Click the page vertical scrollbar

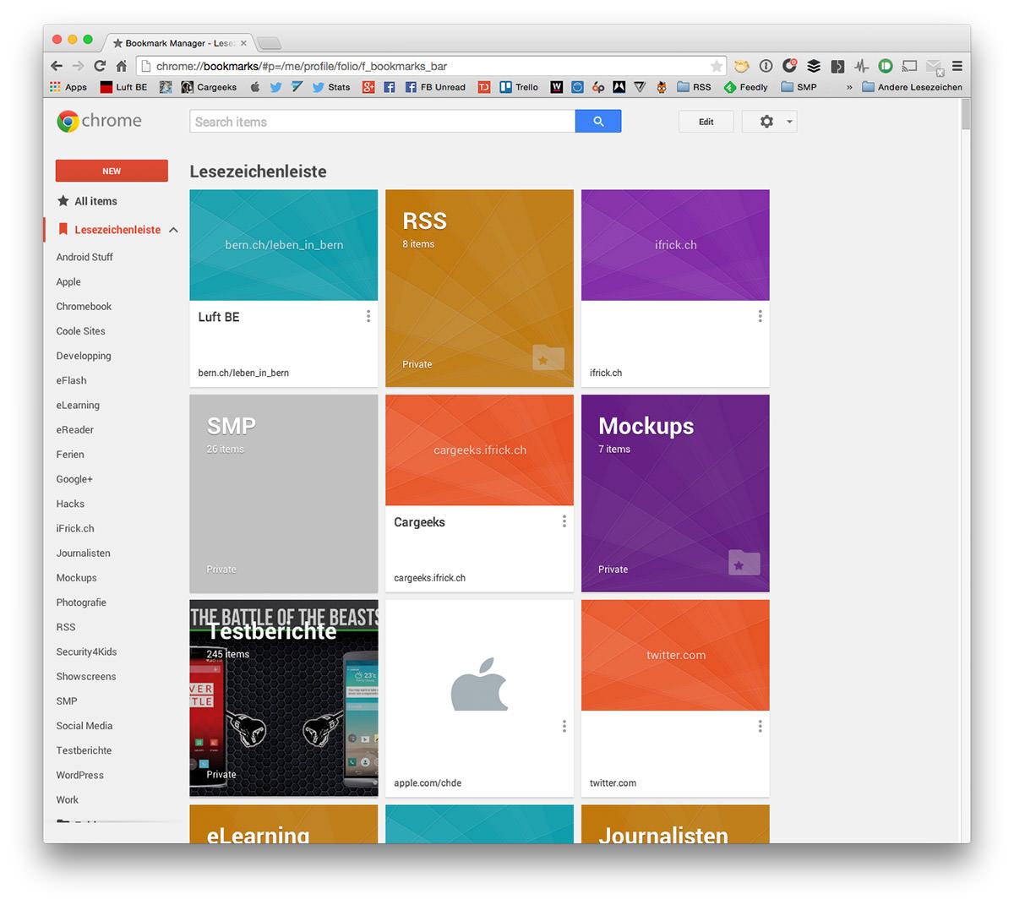point(965,114)
